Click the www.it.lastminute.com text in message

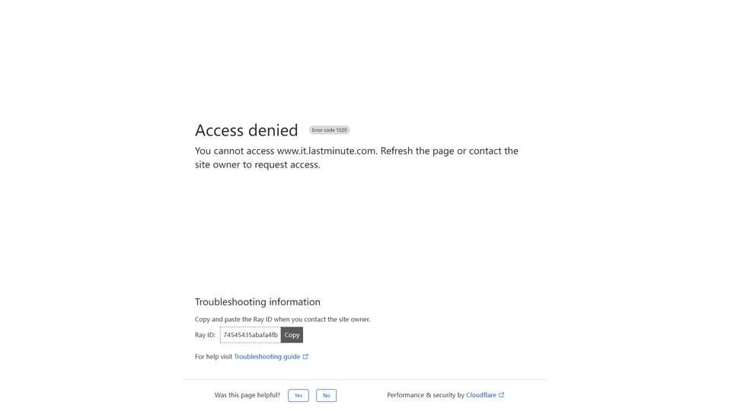(x=327, y=151)
